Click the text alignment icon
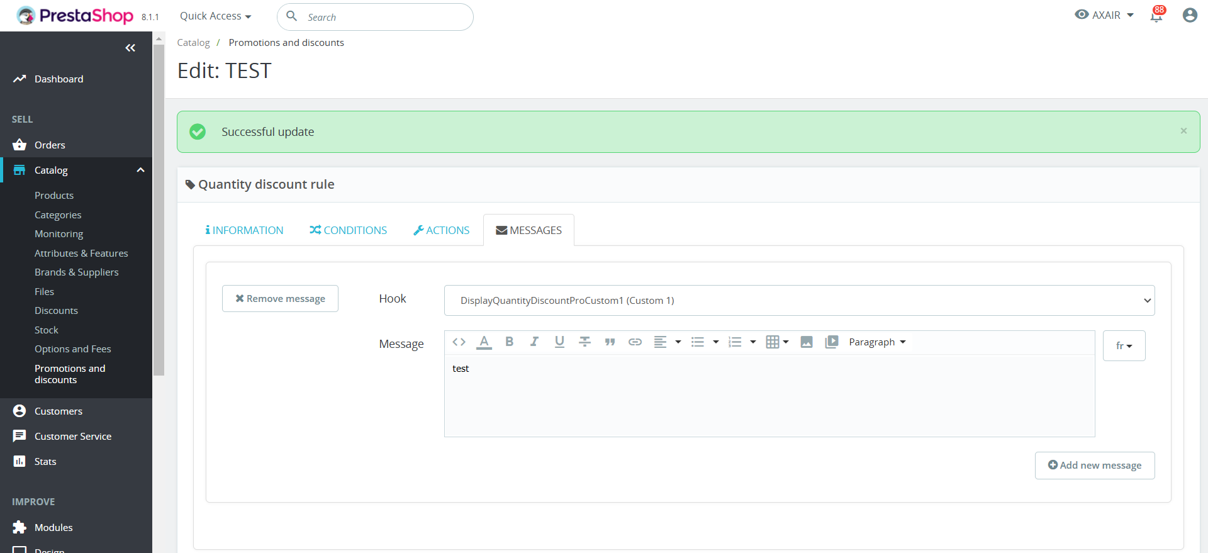The height and width of the screenshot is (553, 1208). coord(660,342)
